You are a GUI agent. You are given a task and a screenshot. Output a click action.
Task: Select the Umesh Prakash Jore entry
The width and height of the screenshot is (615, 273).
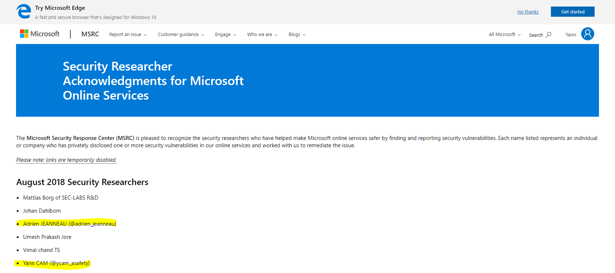[x=47, y=237]
